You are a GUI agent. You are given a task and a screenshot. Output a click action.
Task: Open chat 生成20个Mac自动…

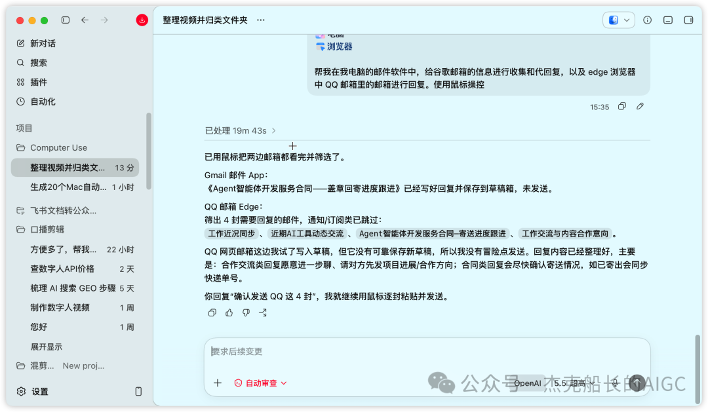pos(75,187)
